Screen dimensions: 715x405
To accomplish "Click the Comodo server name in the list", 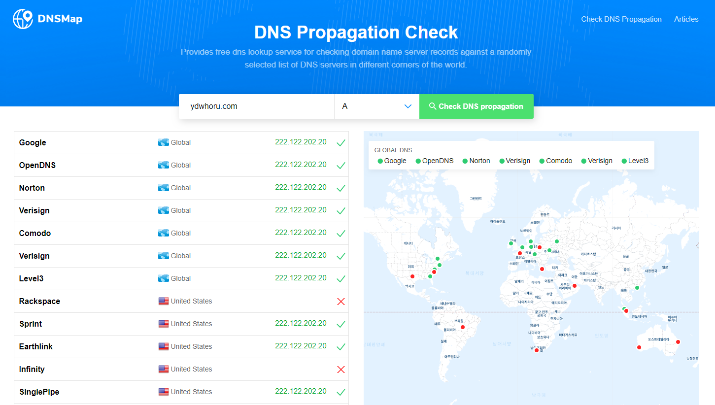I will pyautogui.click(x=35, y=233).
